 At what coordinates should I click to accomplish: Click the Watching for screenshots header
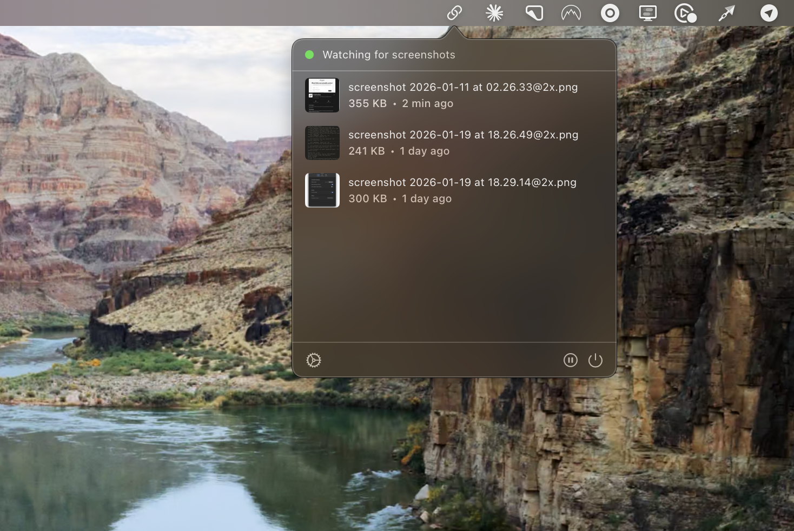(389, 55)
